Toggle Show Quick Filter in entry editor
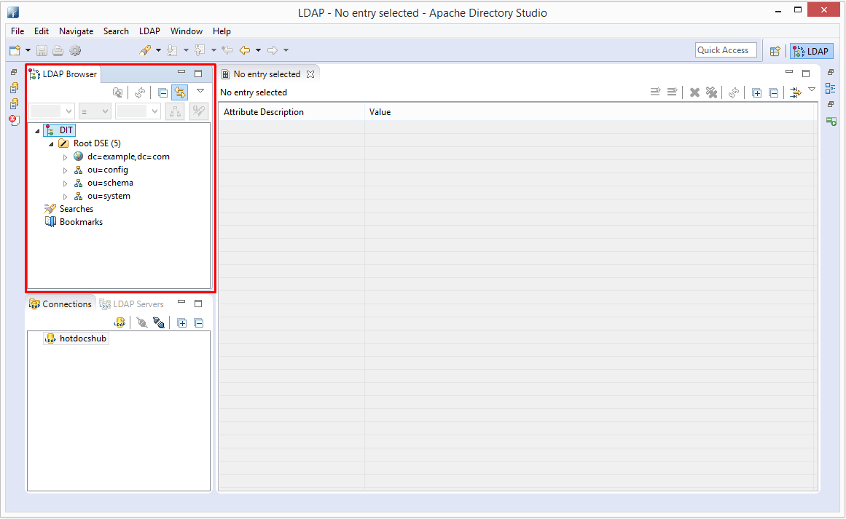This screenshot has width=846, height=519. coord(795,92)
